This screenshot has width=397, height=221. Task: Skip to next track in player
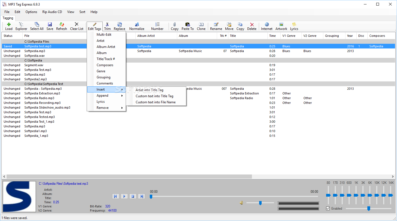point(142,196)
